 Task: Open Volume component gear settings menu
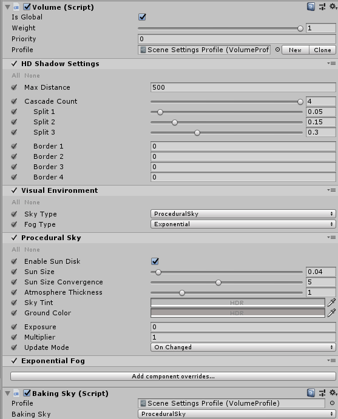click(x=333, y=7)
